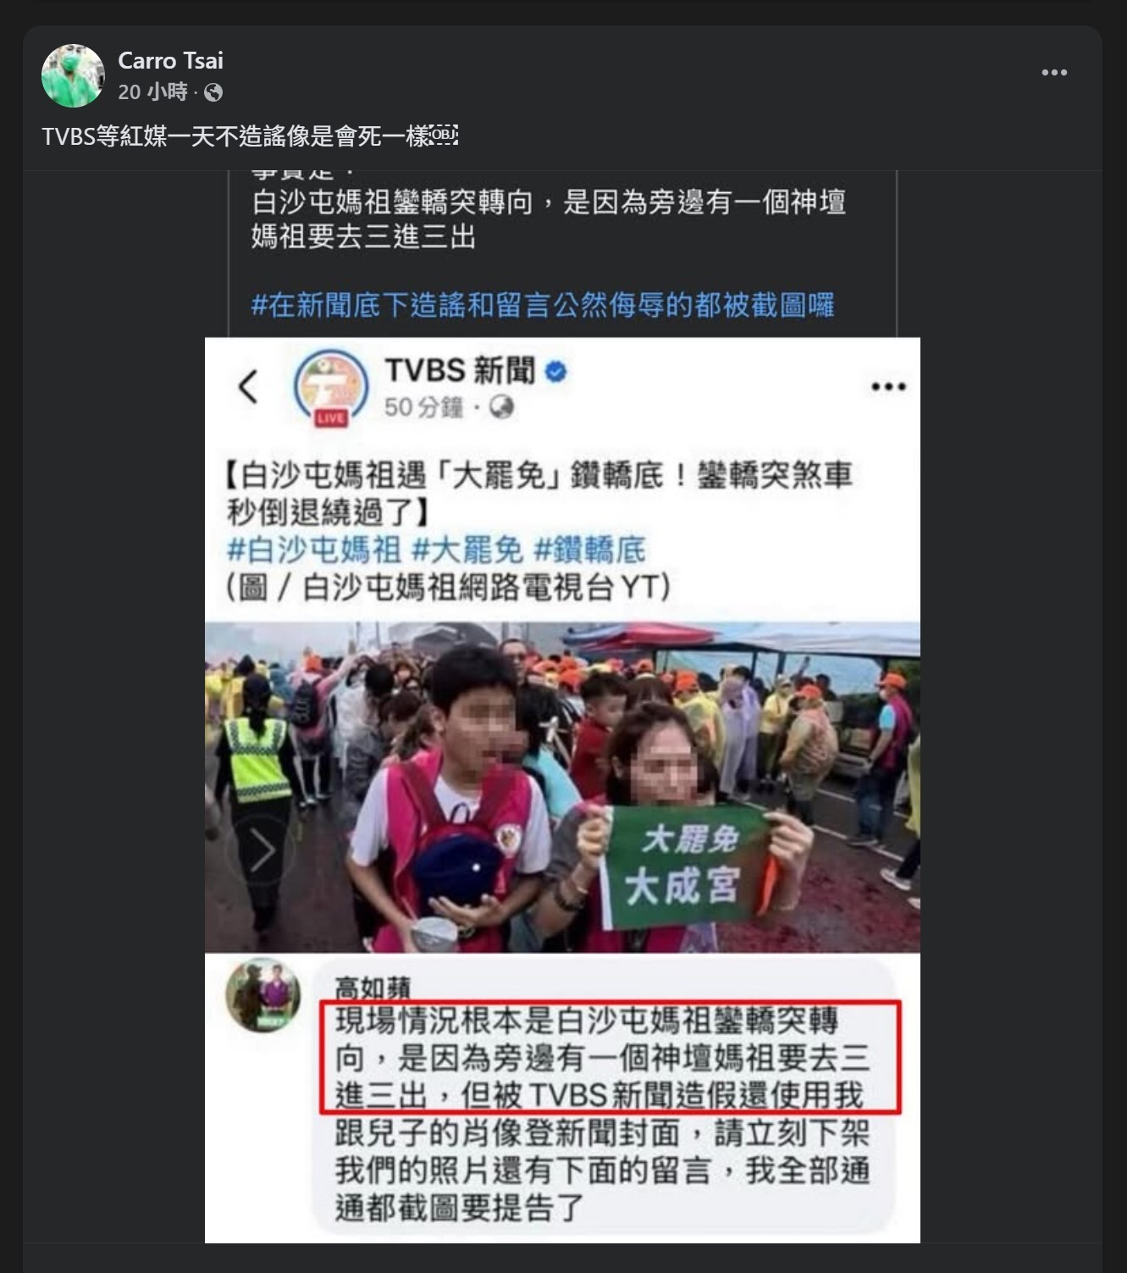Click the TVBS 新聞 page logo with LIVE badge
The height and width of the screenshot is (1273, 1127).
click(330, 388)
